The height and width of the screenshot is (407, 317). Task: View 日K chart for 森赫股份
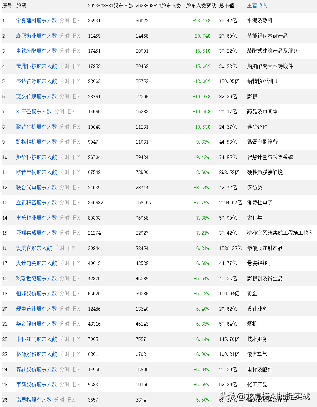tap(76, 369)
